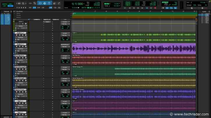Record-enable the Beat Machine track
Screen dimensions: 211x118
point(17,58)
